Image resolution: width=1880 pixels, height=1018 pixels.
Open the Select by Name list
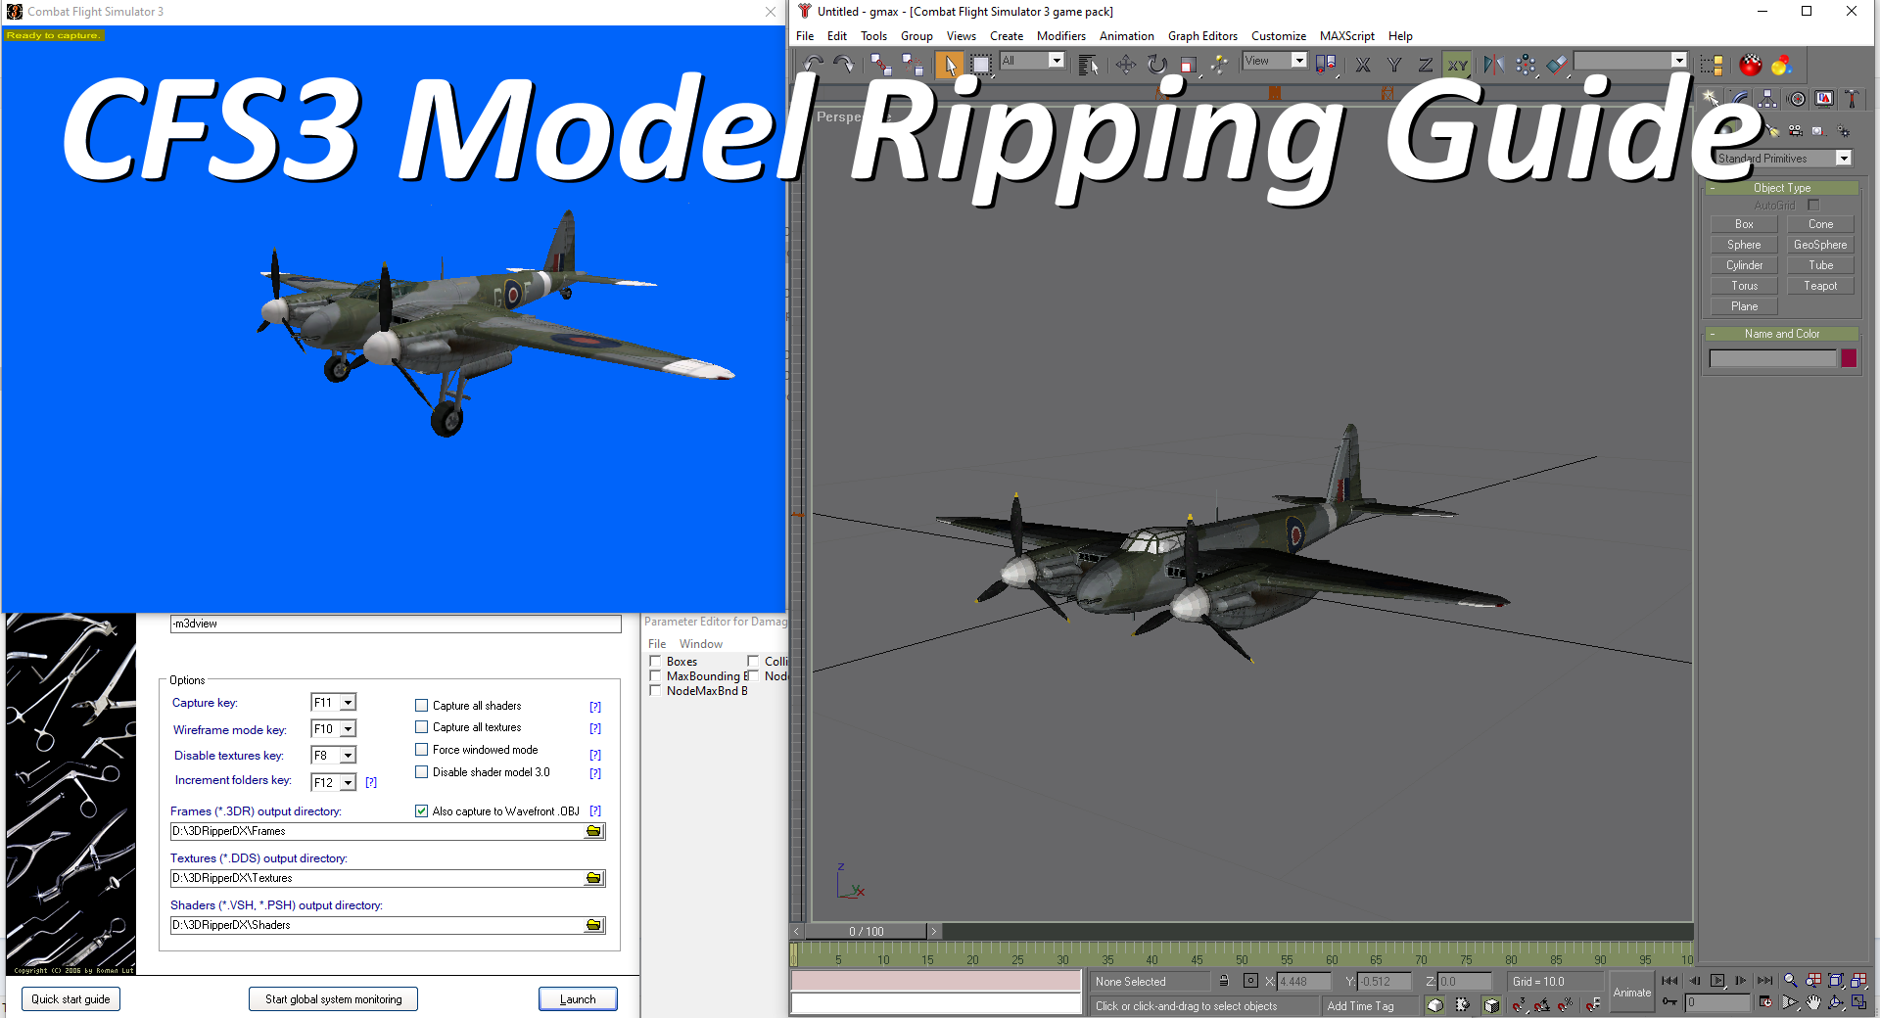pos(1088,65)
